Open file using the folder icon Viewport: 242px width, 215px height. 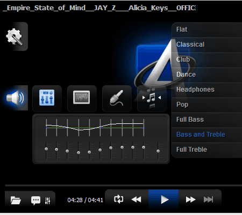pos(16,200)
